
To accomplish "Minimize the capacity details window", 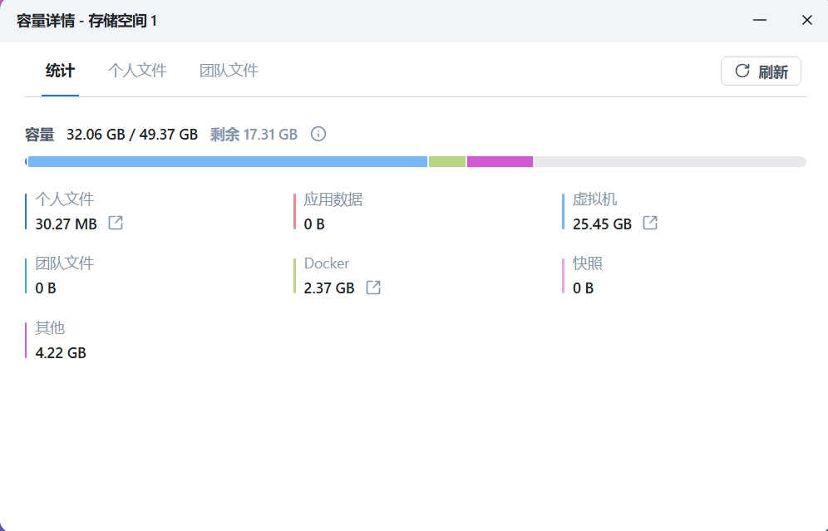I will 759,20.
